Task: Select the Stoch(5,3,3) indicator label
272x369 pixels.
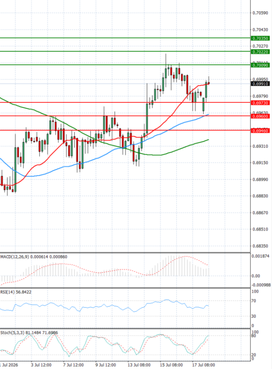Action: pyautogui.click(x=10, y=333)
